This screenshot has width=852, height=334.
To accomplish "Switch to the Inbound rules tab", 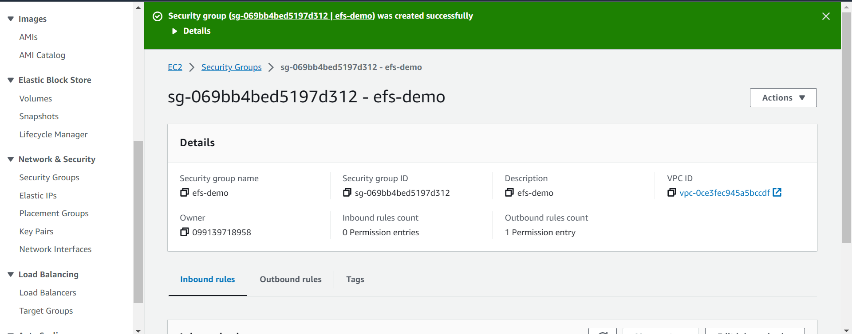I will click(x=208, y=280).
